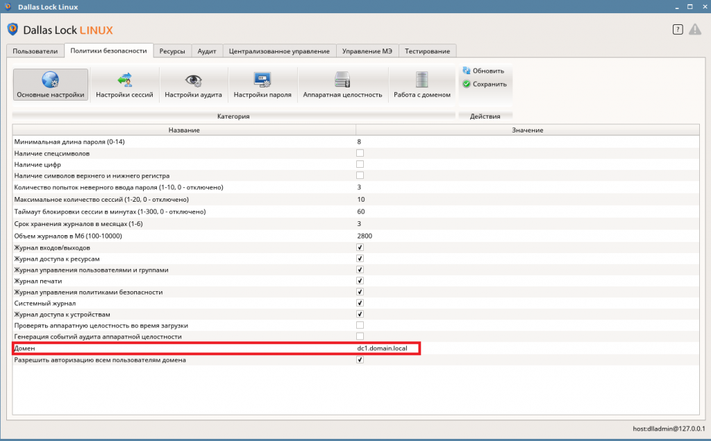Click the Сохранить button label

pos(490,84)
